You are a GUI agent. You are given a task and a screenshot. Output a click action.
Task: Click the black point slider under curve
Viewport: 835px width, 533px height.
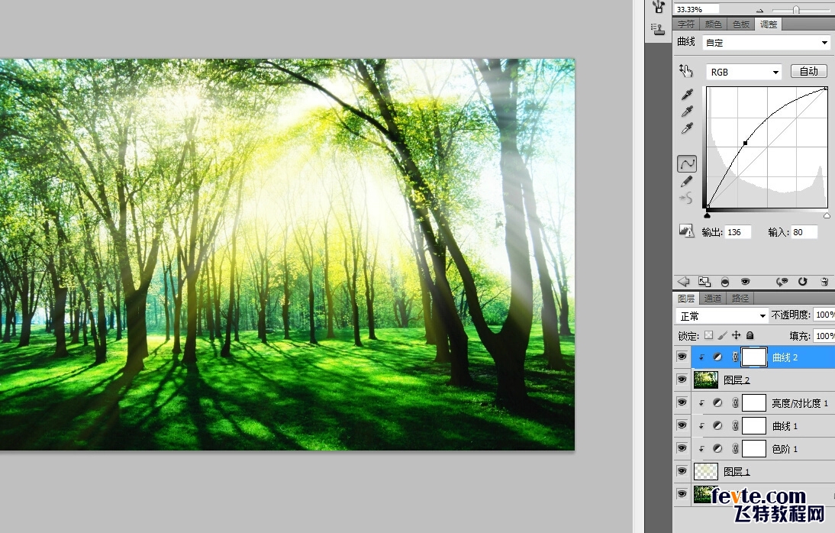tap(708, 215)
